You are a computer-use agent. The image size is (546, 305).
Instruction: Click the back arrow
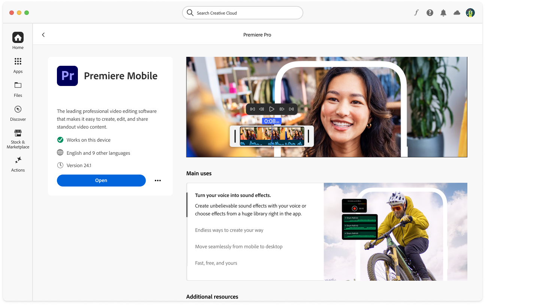43,35
